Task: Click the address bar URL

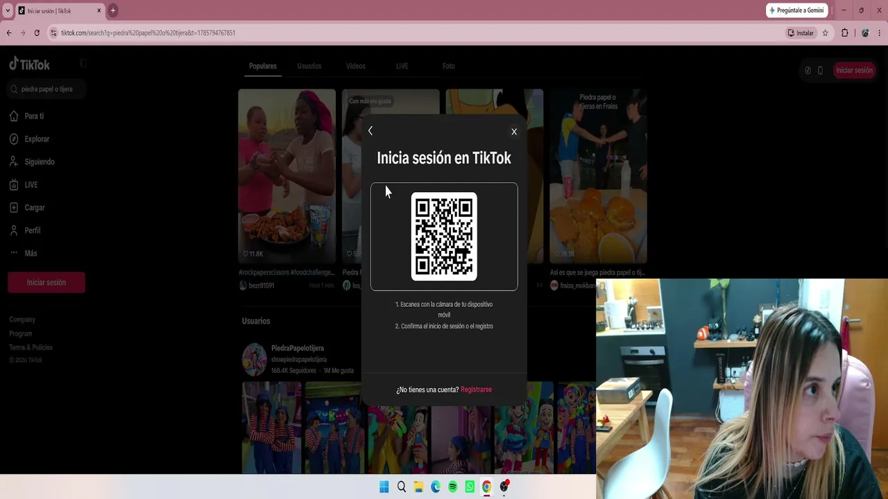Action: click(x=148, y=33)
